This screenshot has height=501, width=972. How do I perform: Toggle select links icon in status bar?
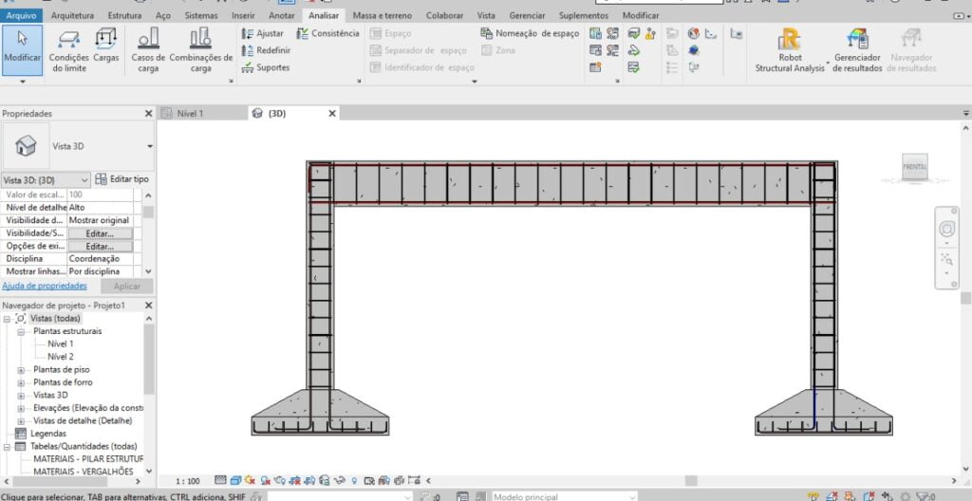coord(813,496)
